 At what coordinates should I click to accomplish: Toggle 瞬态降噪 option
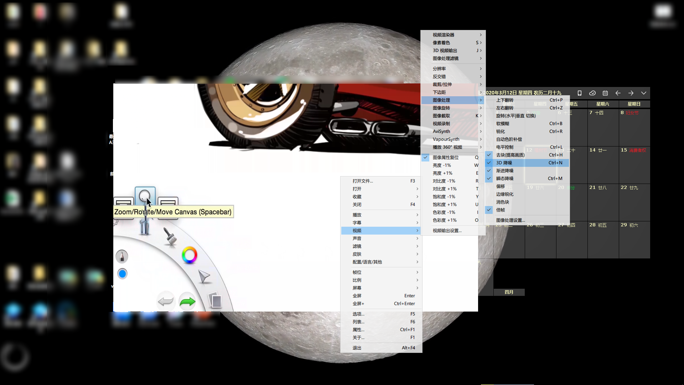[x=527, y=179]
